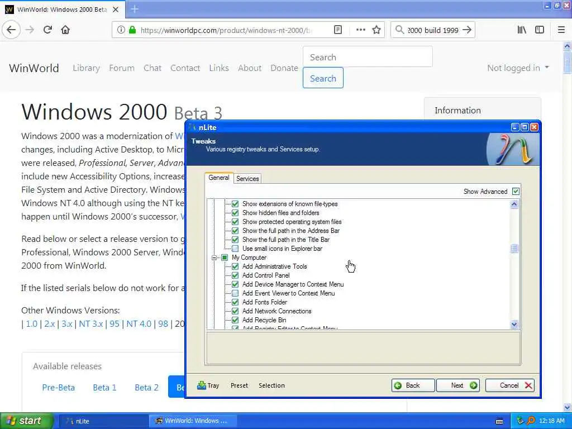Screen dimensions: 572x429
Task: Focus the WinWorld Search input field
Action: coord(368,57)
